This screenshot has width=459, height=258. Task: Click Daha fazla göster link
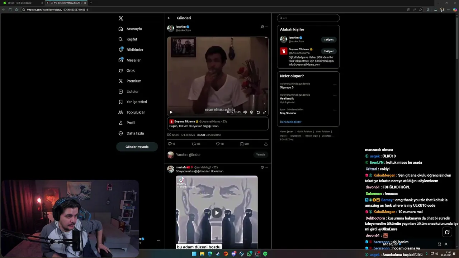tap(290, 122)
